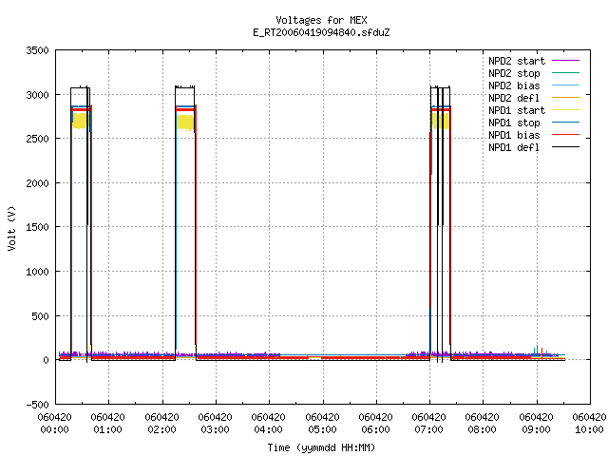Click the x-axis tick label 08:00
Screen dimensions: 608x456
(482, 429)
